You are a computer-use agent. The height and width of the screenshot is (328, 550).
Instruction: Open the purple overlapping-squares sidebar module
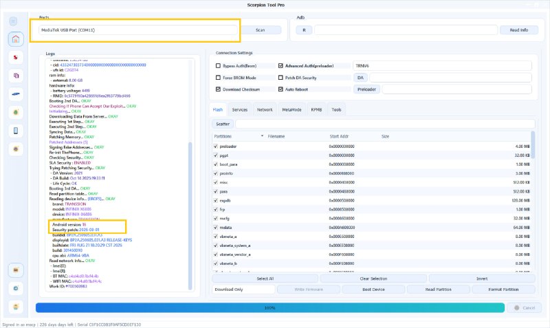(x=16, y=76)
